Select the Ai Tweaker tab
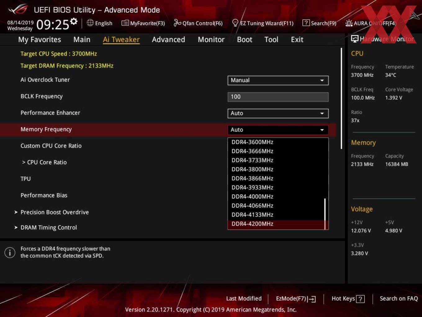422x317 pixels. tap(121, 39)
